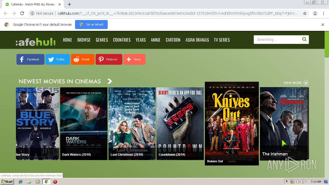Go to the ANIME section

156,40
